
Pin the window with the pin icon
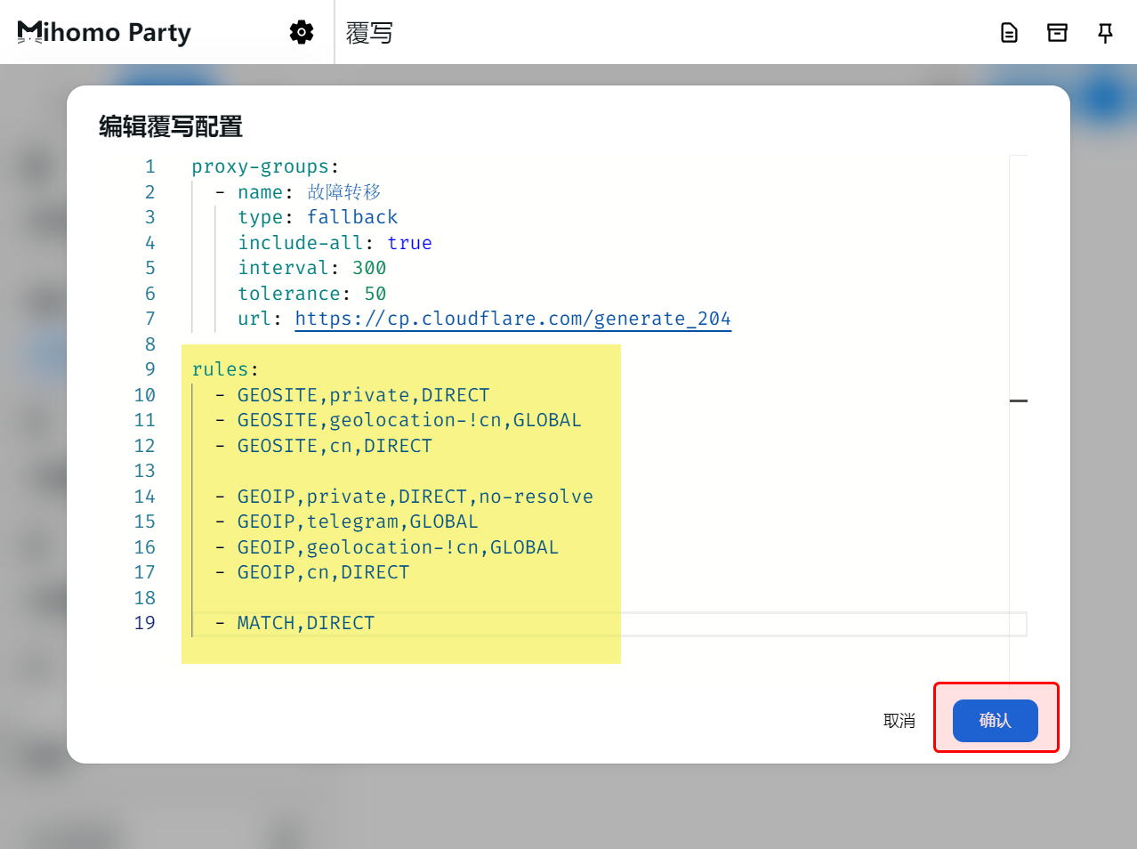(x=1105, y=33)
